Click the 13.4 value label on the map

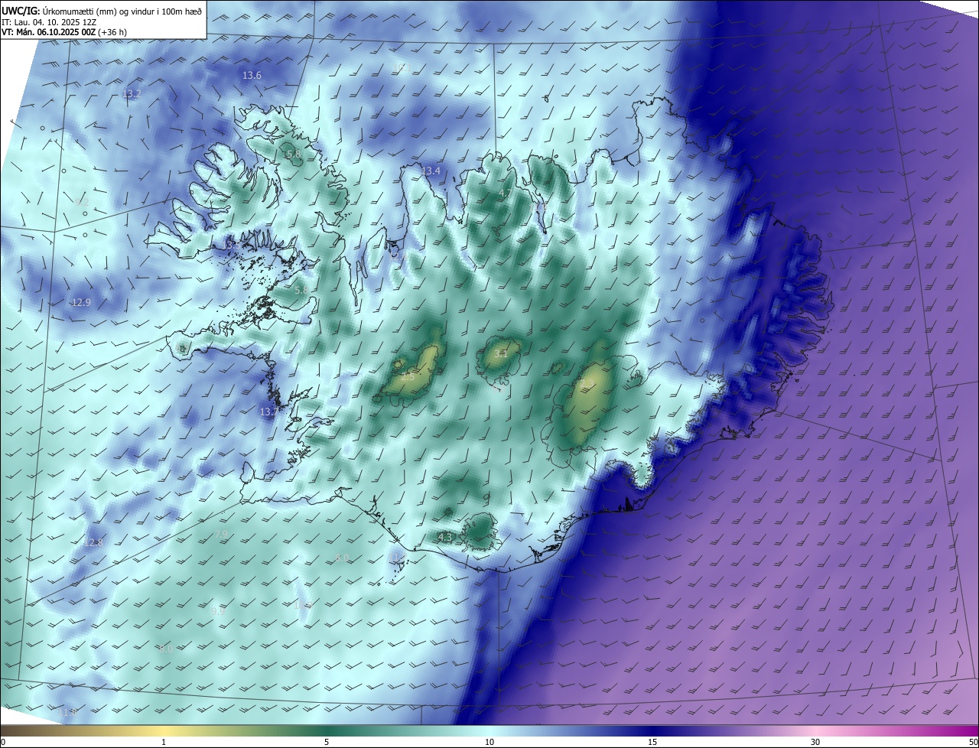click(x=431, y=171)
